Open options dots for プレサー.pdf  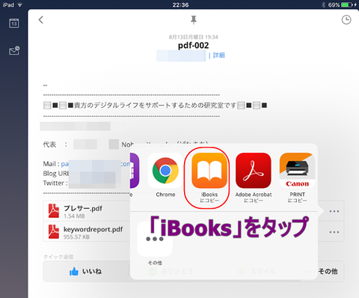click(x=334, y=211)
